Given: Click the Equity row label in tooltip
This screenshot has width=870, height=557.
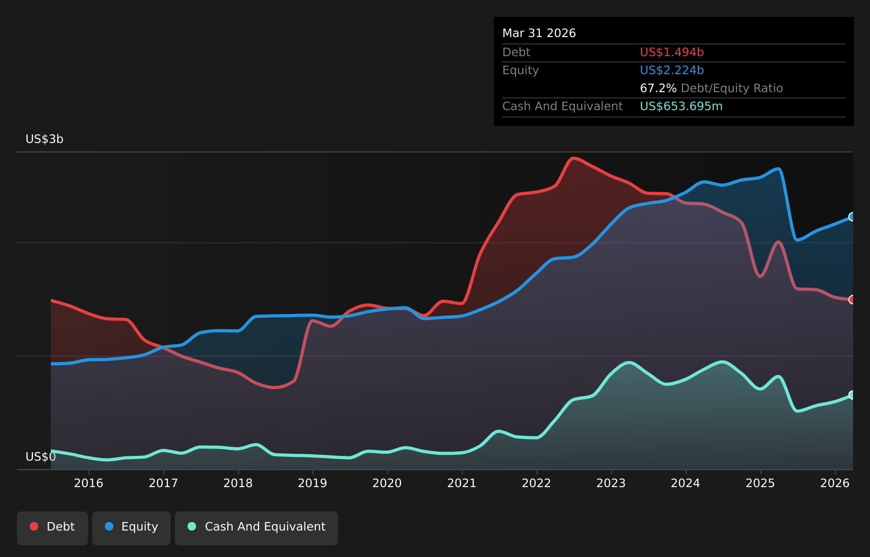Looking at the screenshot, I should [520, 70].
